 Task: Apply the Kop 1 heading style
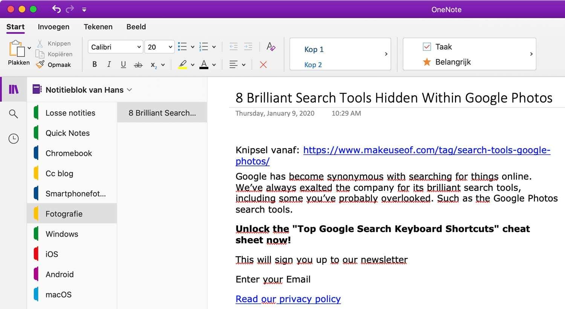click(x=314, y=49)
